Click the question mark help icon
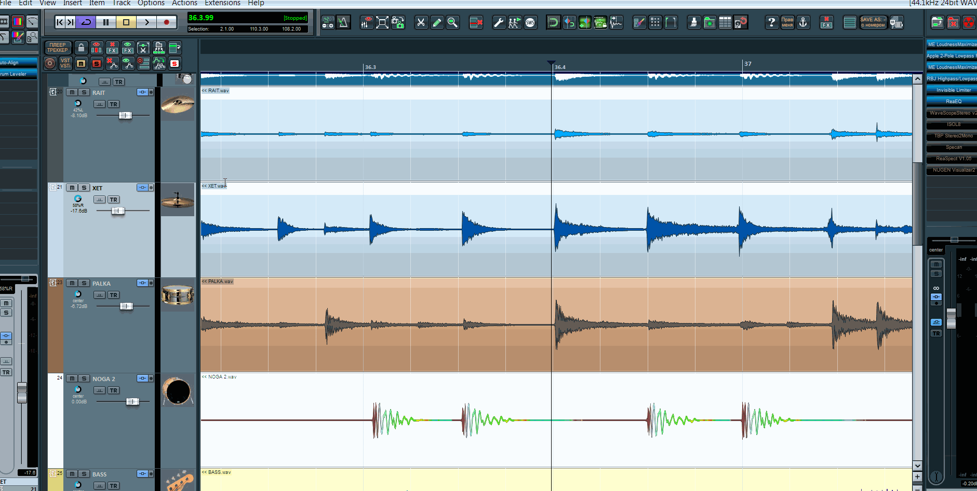The width and height of the screenshot is (977, 491). tap(772, 22)
